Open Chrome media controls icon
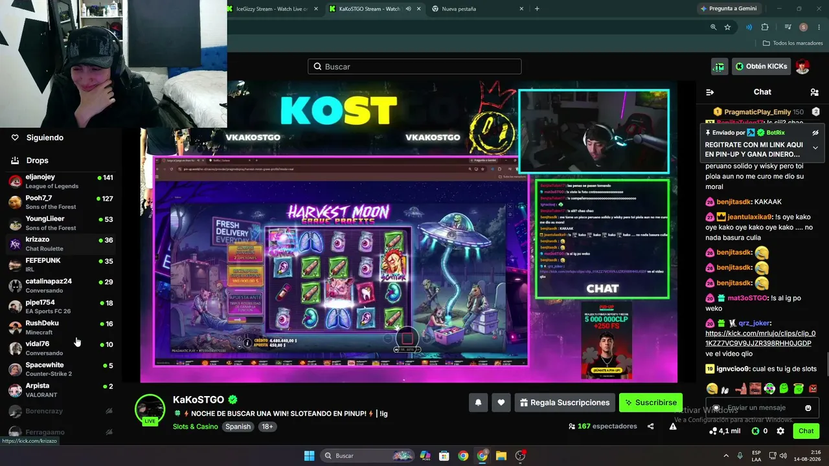 (x=788, y=27)
